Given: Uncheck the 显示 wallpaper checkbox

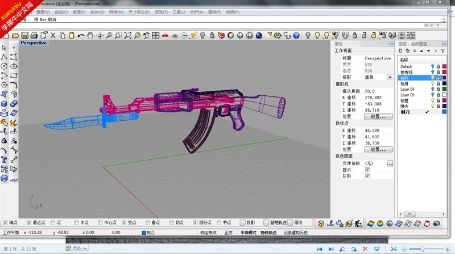Looking at the screenshot, I should (367, 170).
